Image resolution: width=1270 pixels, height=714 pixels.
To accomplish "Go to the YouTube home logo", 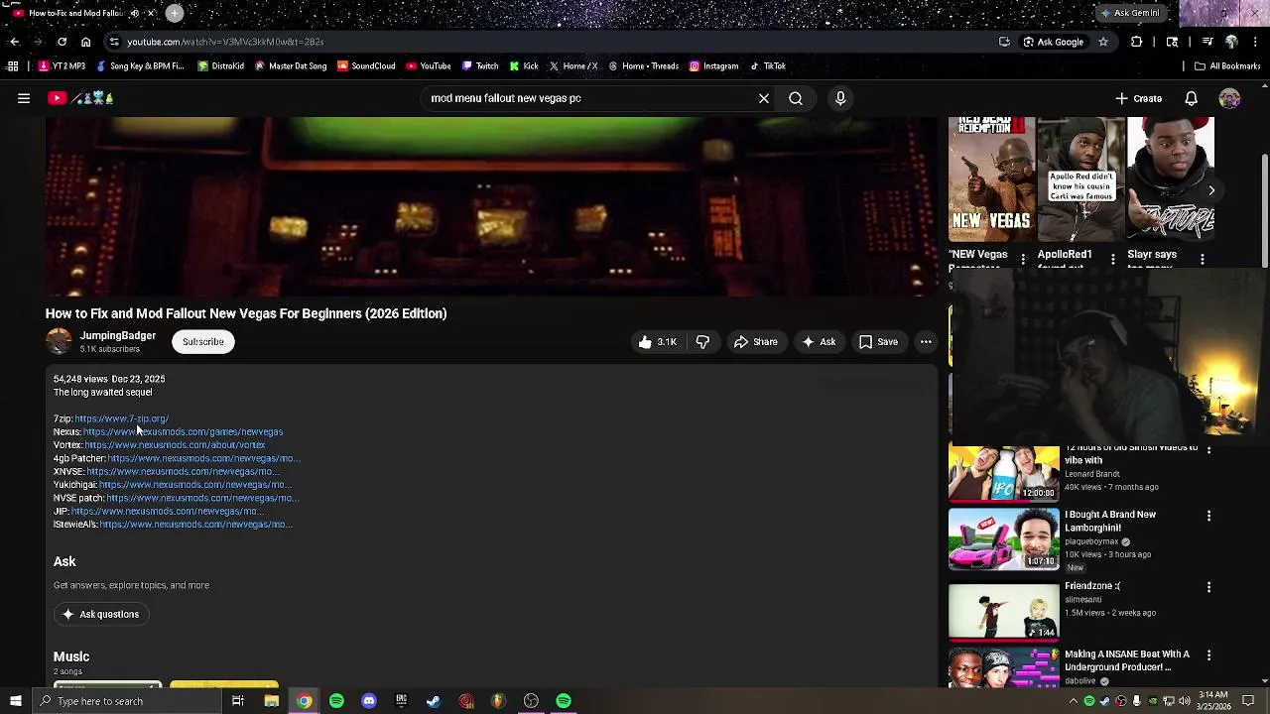I will [80, 98].
